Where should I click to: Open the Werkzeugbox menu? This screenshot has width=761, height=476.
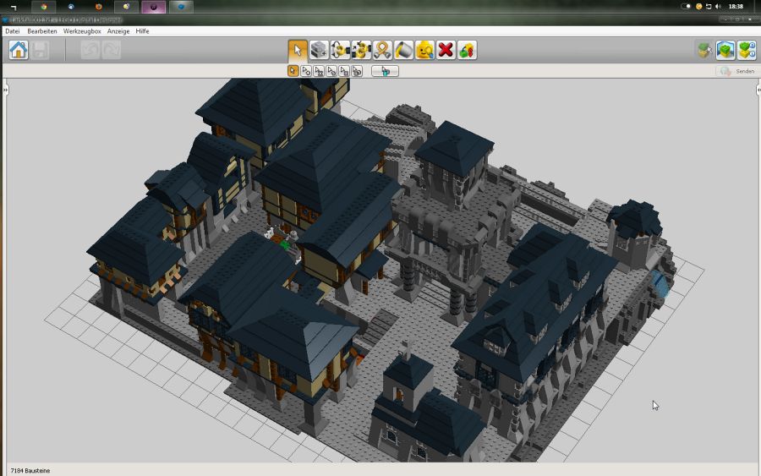[82, 31]
